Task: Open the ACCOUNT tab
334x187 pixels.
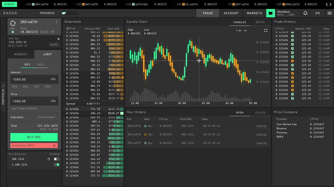Action: tap(231, 13)
